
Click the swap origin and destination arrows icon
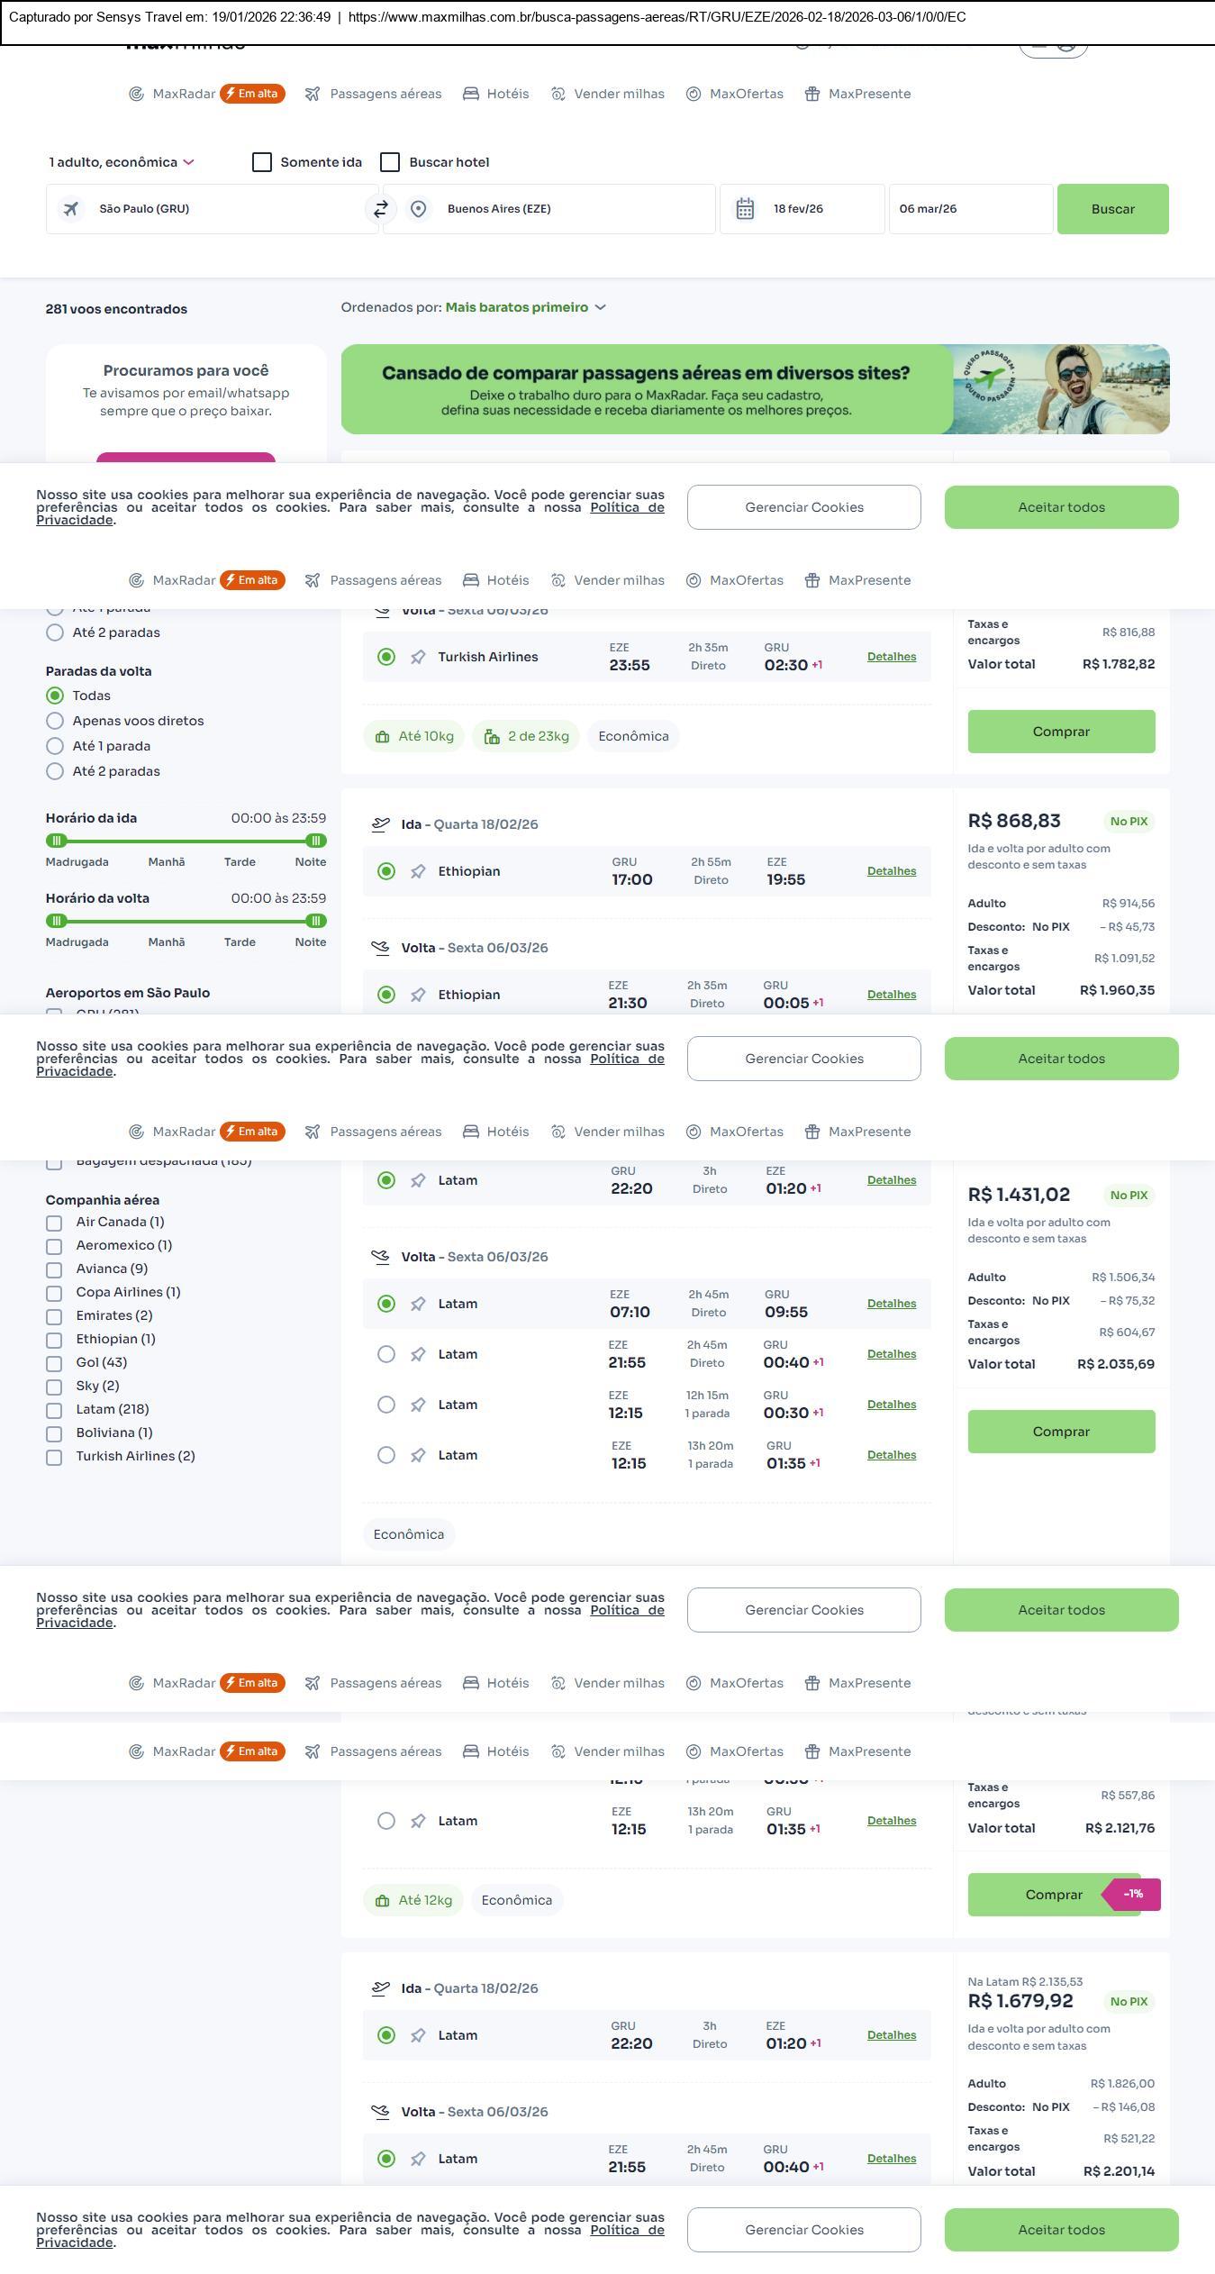point(380,209)
